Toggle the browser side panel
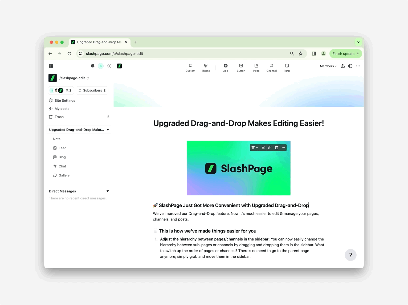The height and width of the screenshot is (305, 408). click(x=314, y=54)
